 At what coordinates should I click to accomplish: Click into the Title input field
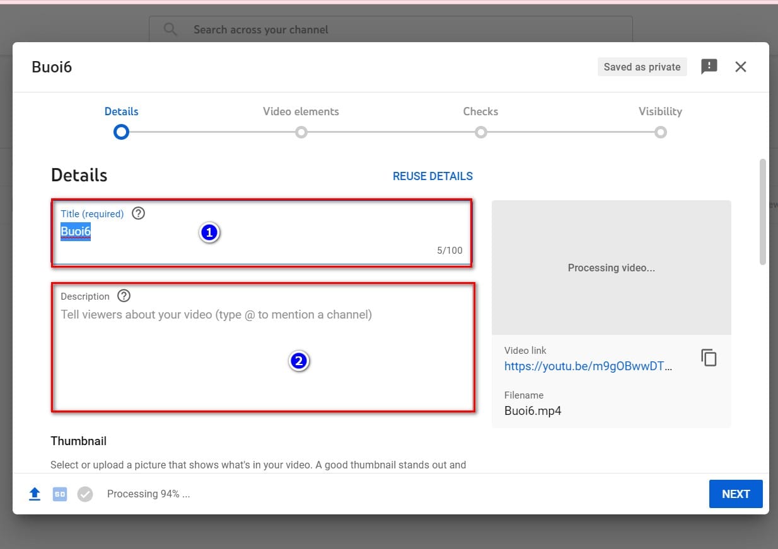point(262,232)
